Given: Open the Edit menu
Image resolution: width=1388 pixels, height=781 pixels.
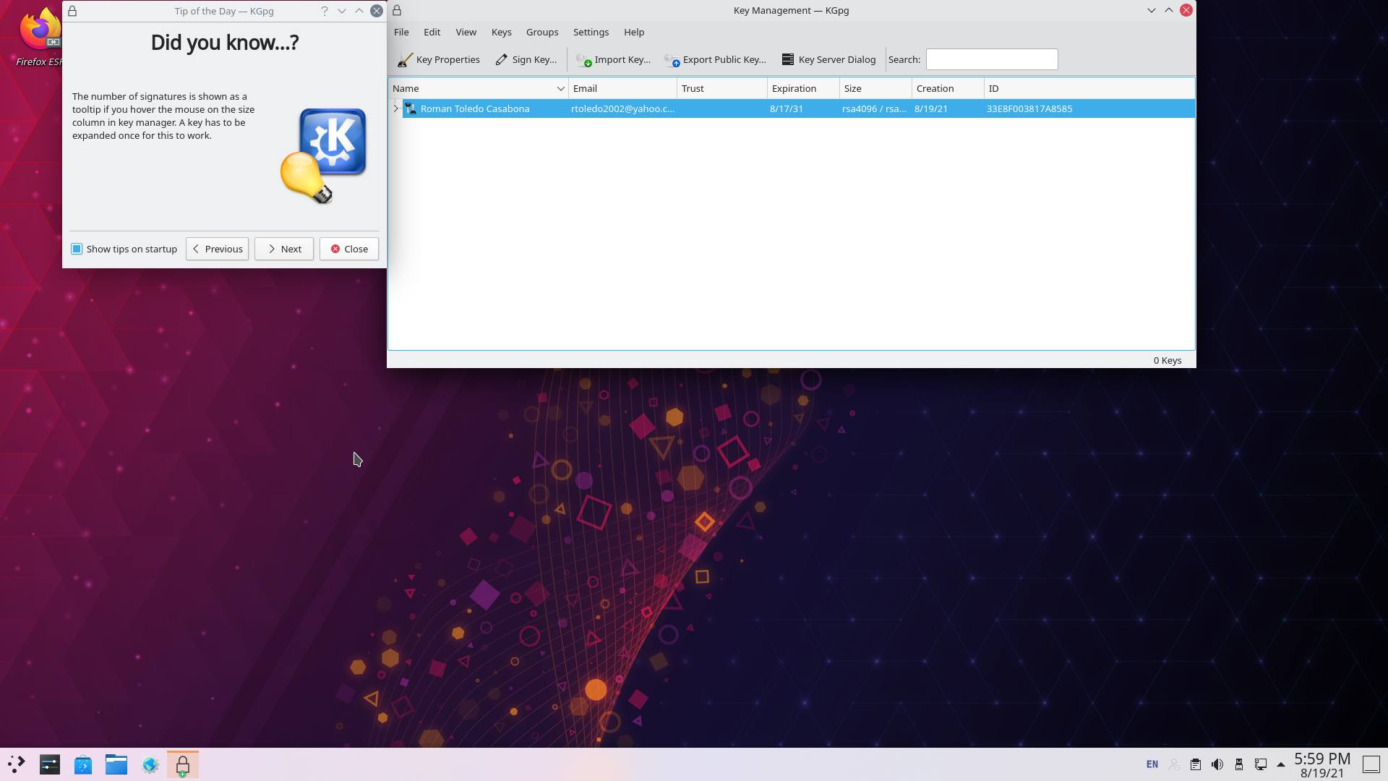Looking at the screenshot, I should point(432,32).
